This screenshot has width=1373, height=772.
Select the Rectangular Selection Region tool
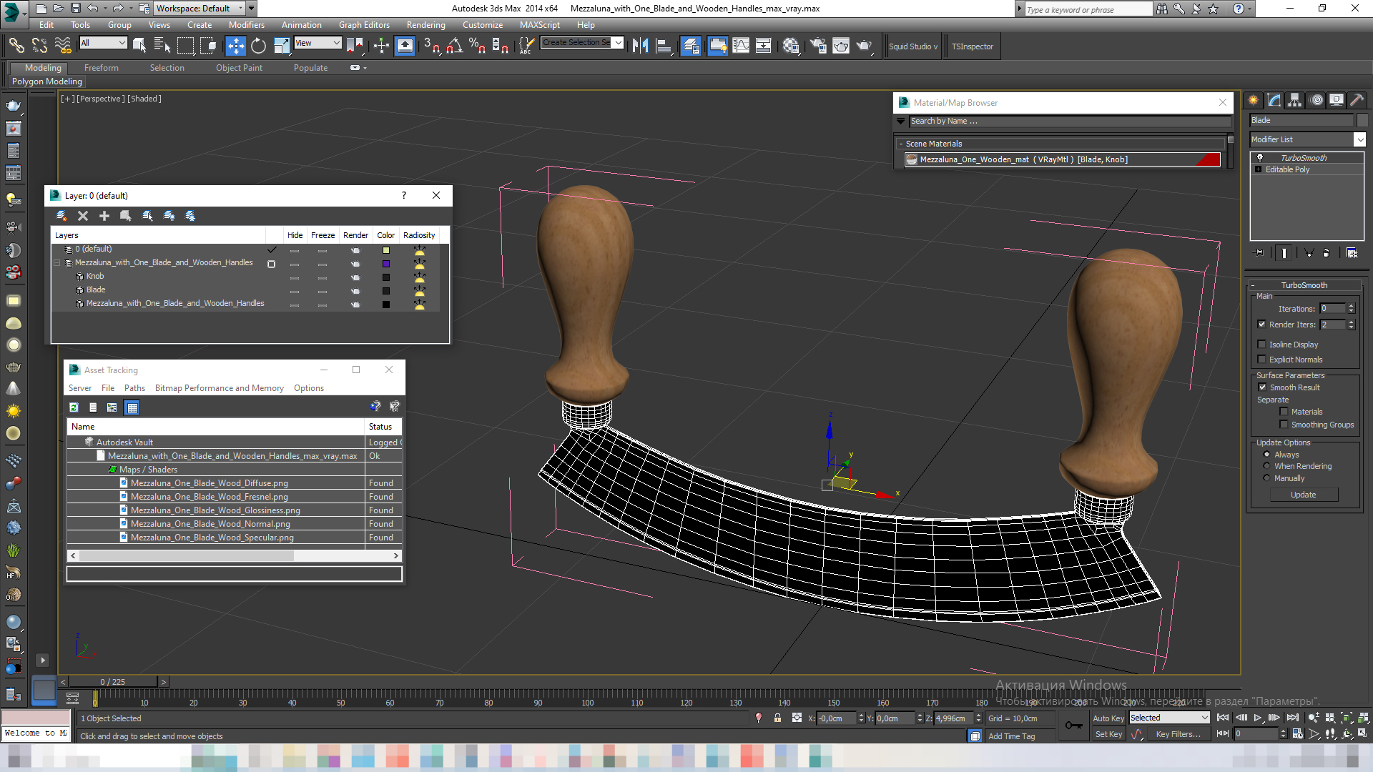pos(185,46)
